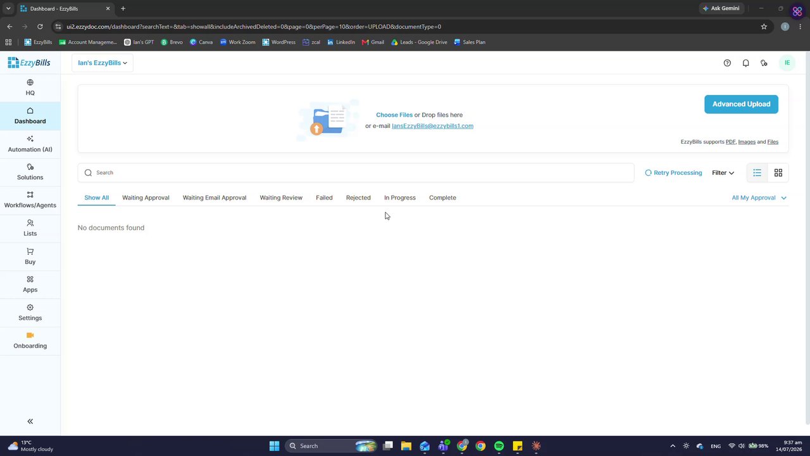810x456 pixels.
Task: Switch to list view layout
Action: pos(757,172)
